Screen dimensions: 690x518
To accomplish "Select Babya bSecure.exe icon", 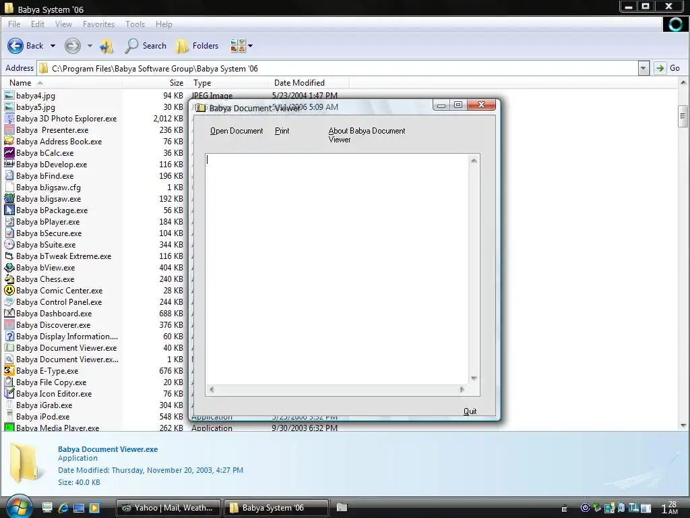I will [9, 233].
